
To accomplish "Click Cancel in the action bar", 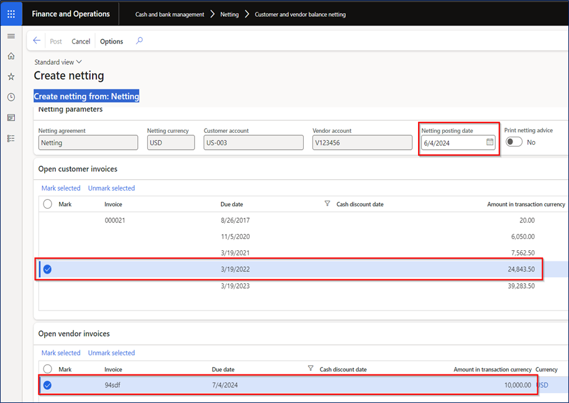I will pos(81,42).
